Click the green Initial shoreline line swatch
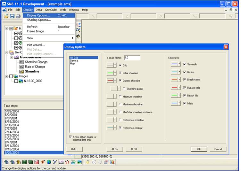This screenshot has height=171, width=241. pyautogui.click(x=110, y=73)
